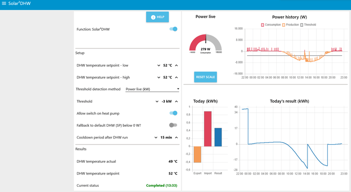Toggle Threshold legend in Power history
The image size is (351, 192).
click(308, 25)
